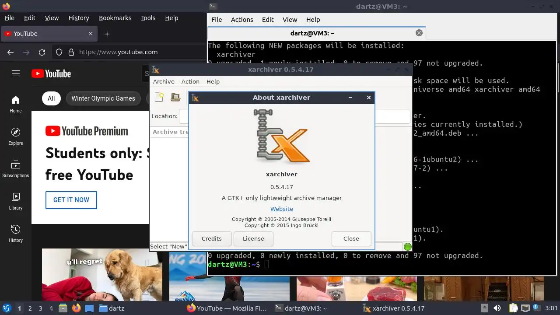Click the tracking protection shield icon

(59, 52)
